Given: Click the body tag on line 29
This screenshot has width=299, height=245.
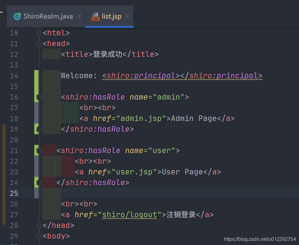Looking at the screenshot, I should click(56, 236).
